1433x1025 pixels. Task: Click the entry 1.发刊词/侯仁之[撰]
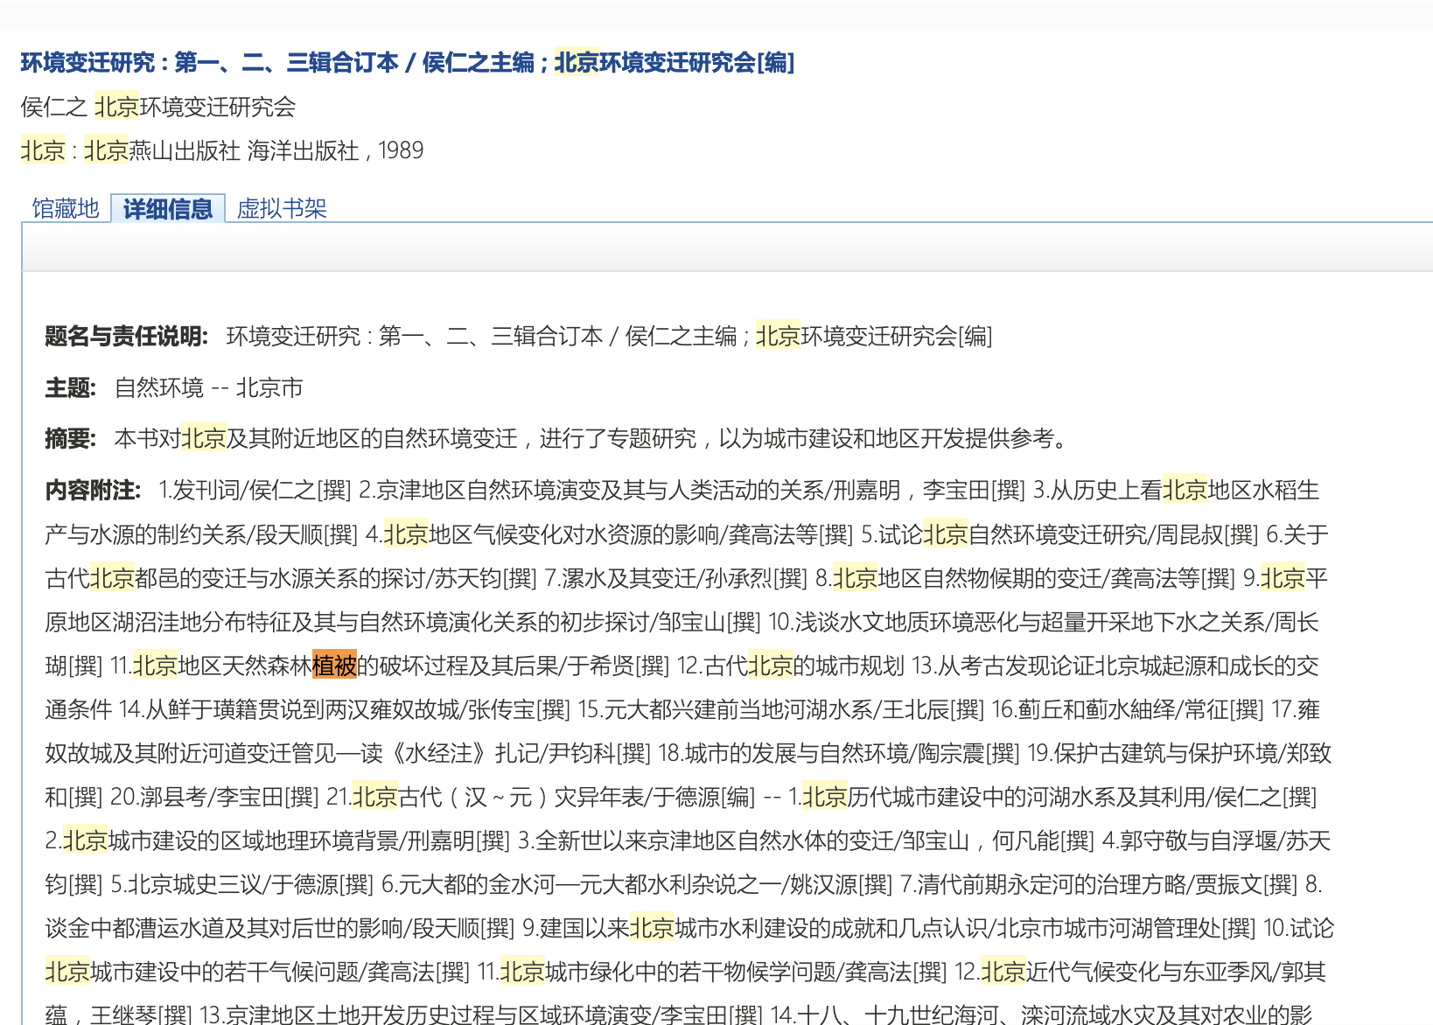pyautogui.click(x=255, y=490)
